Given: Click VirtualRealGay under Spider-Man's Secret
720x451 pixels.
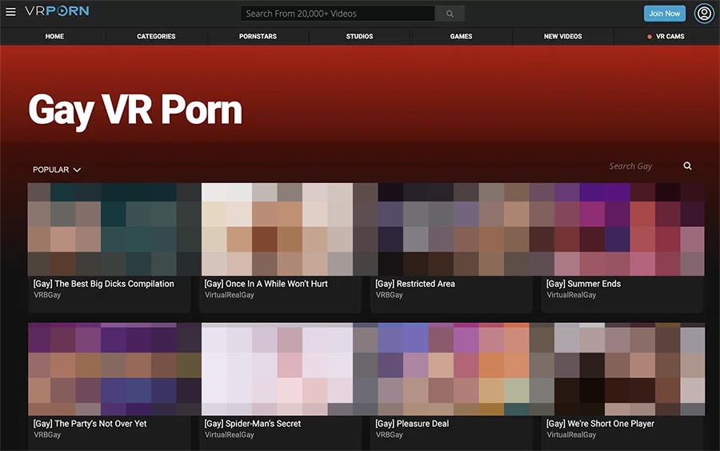Looking at the screenshot, I should pos(229,435).
